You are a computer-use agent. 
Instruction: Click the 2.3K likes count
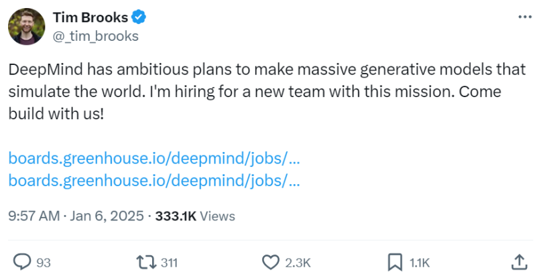pyautogui.click(x=297, y=263)
